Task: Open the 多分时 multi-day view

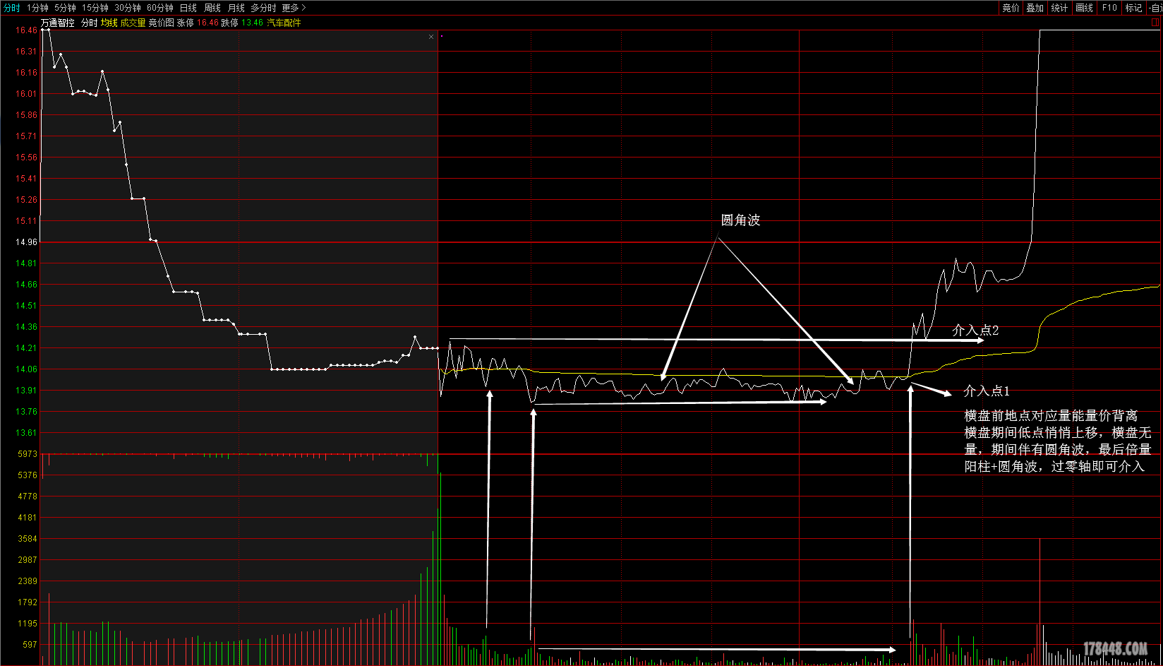Action: point(263,8)
